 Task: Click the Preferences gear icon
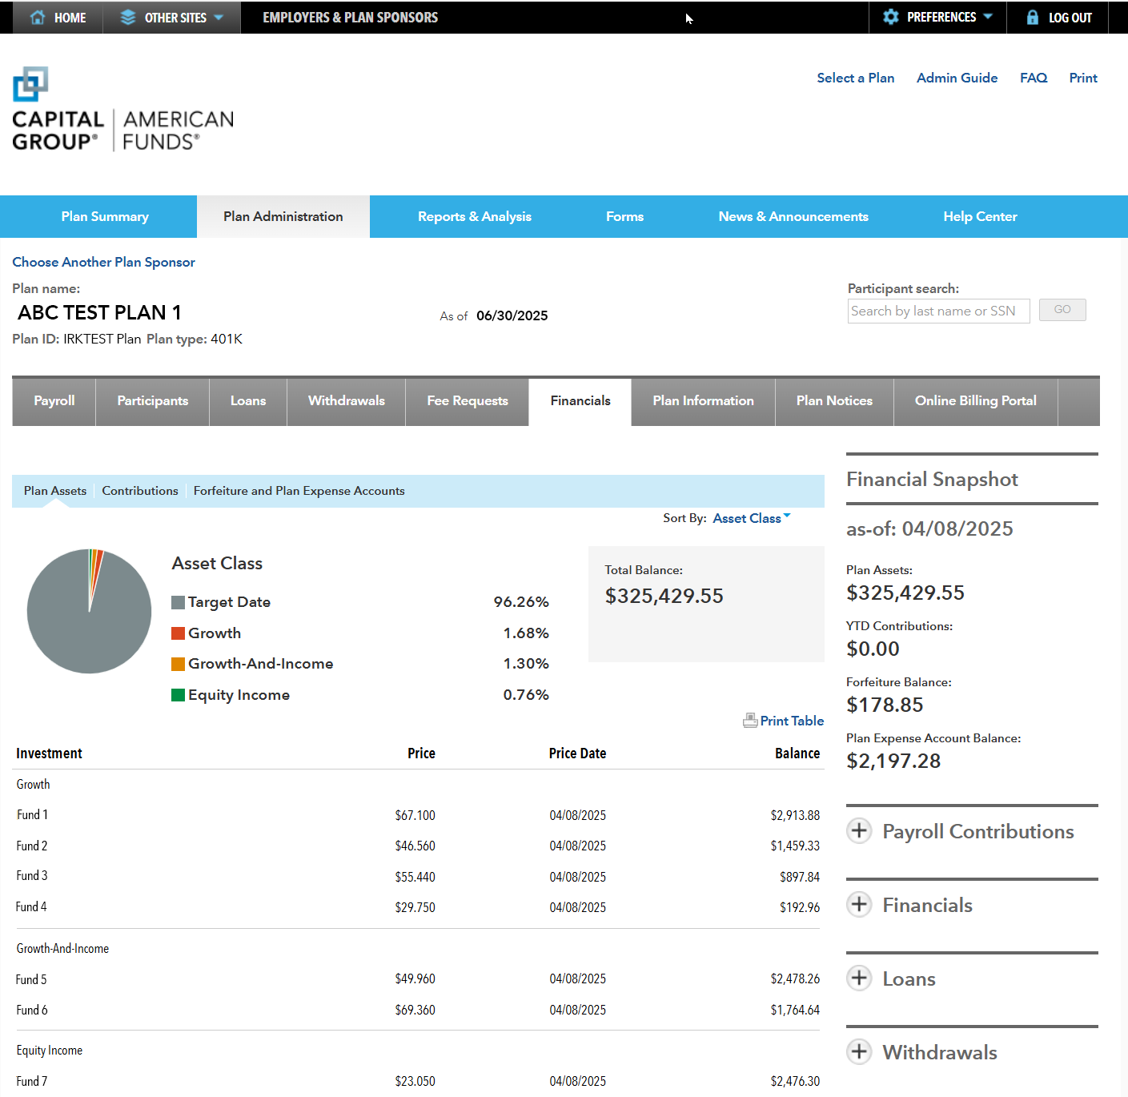tap(891, 17)
